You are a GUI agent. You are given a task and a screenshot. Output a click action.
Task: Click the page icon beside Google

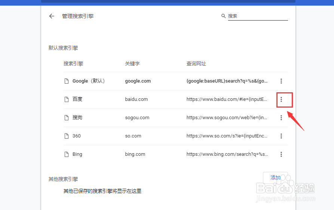pyautogui.click(x=67, y=81)
